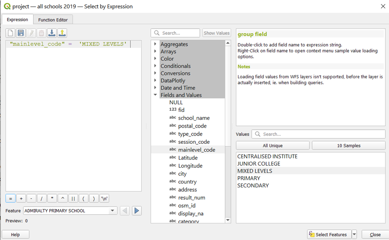Select the school_name field in the list

tap(194, 118)
